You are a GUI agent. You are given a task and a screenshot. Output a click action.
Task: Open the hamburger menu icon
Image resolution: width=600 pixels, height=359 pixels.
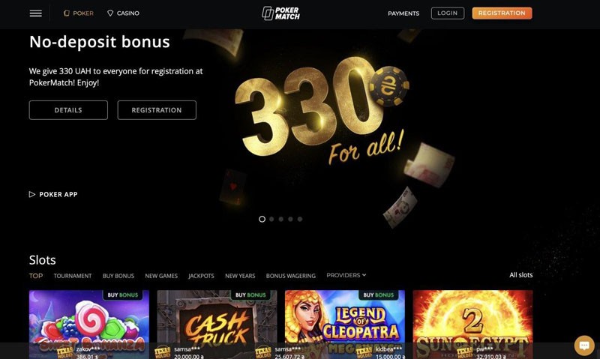pos(35,13)
